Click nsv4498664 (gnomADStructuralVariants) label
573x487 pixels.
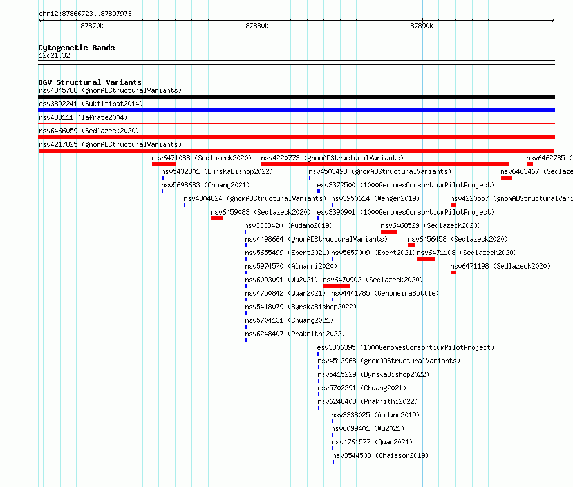[316, 239]
